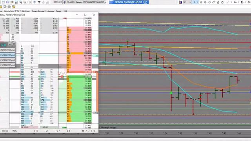
Task: Click the chart type bars icon
Action: (x=180, y=2)
